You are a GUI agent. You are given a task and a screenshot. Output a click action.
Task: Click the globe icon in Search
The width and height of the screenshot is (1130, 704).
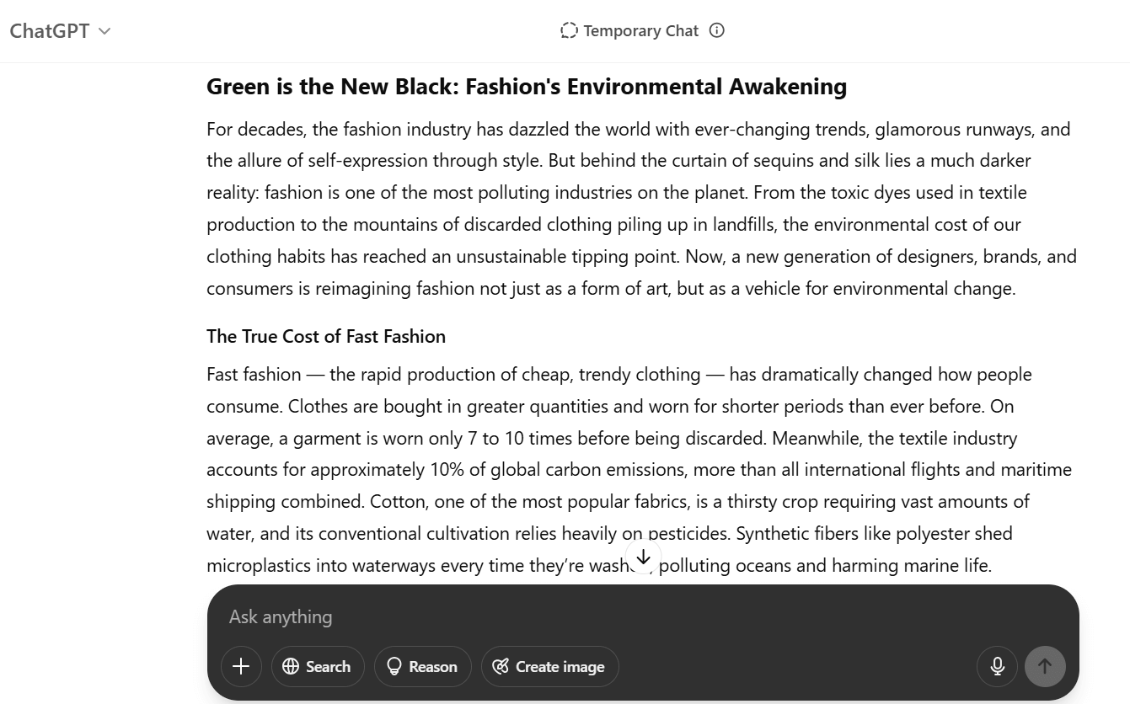291,666
